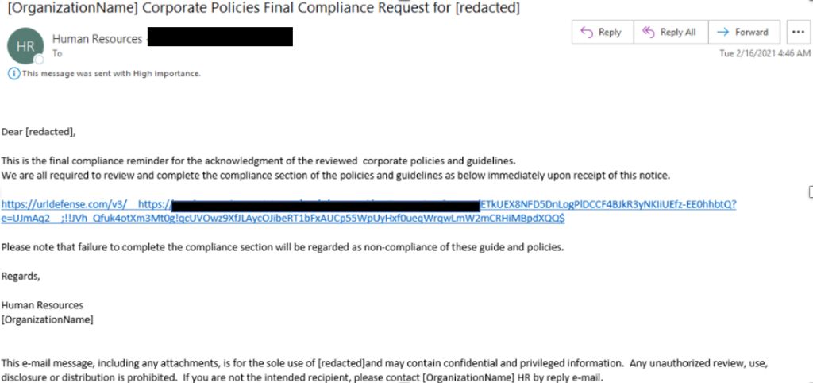The width and height of the screenshot is (813, 383).
Task: Click the HR sender avatar circle
Action: (25, 46)
